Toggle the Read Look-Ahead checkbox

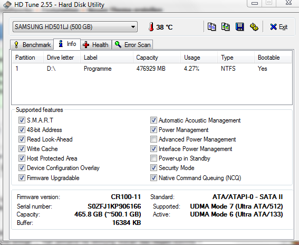click(22, 139)
